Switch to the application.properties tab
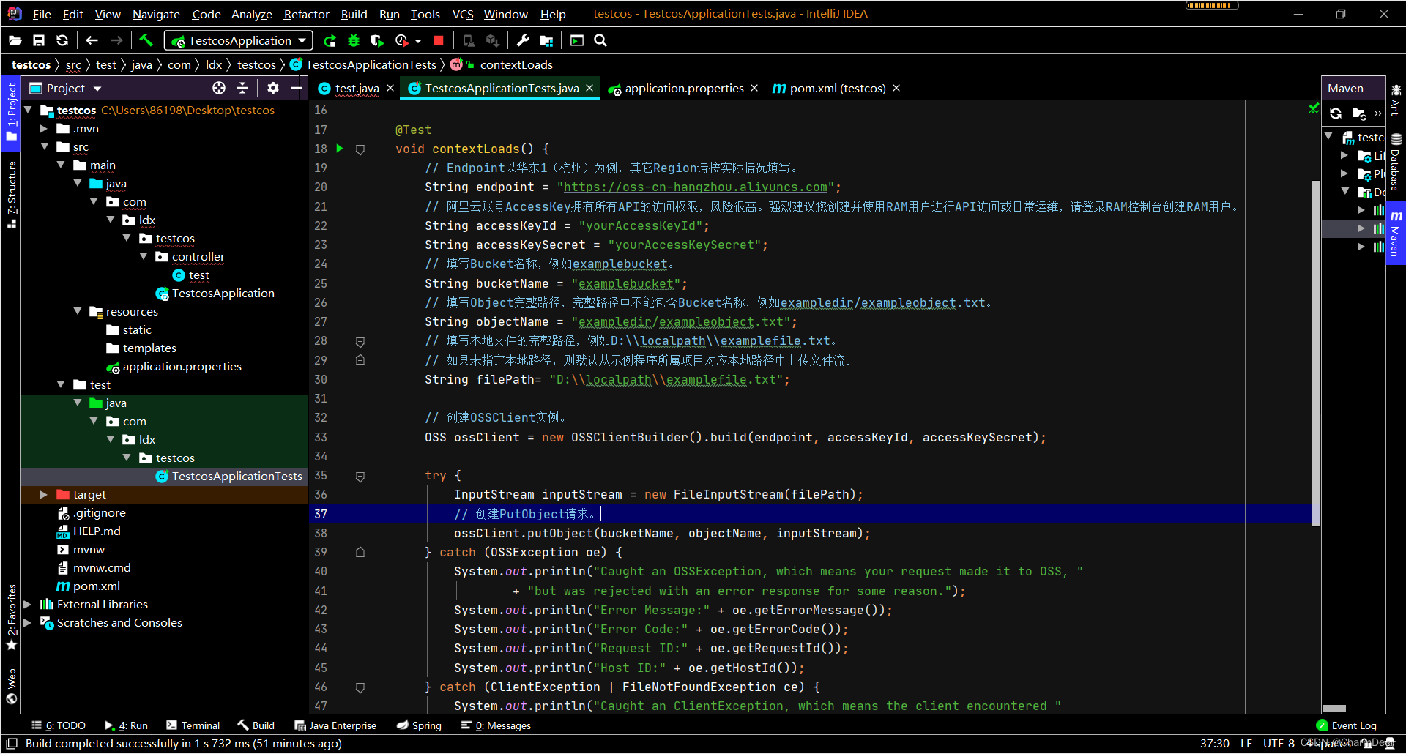Image resolution: width=1406 pixels, height=754 pixels. tap(683, 89)
